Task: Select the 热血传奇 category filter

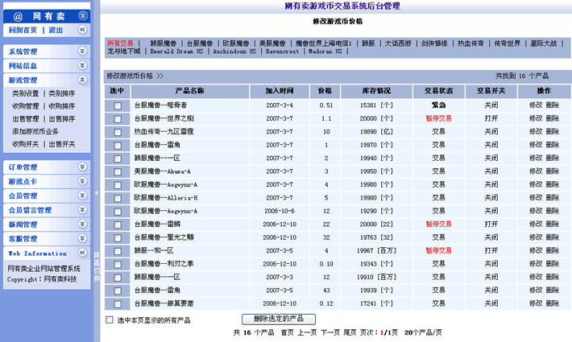Action: click(x=470, y=43)
